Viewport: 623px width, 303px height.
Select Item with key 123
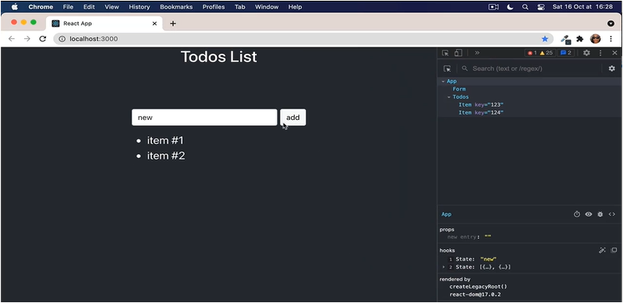(x=481, y=105)
